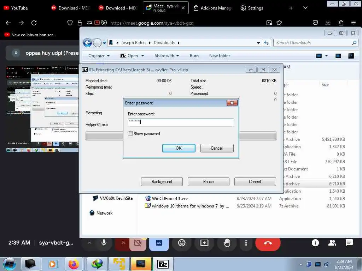Check the Show password checkbox
This screenshot has width=362, height=271.
coord(130,134)
